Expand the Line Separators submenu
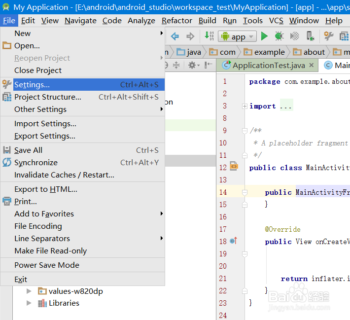350x320 pixels. click(x=82, y=238)
